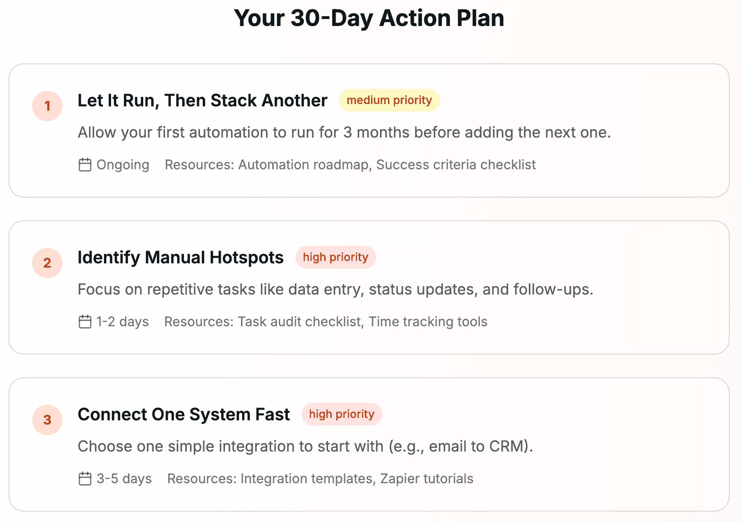Click the calendar icon beside 1-2 days
Viewport: 742px width, 522px height.
pyautogui.click(x=85, y=322)
